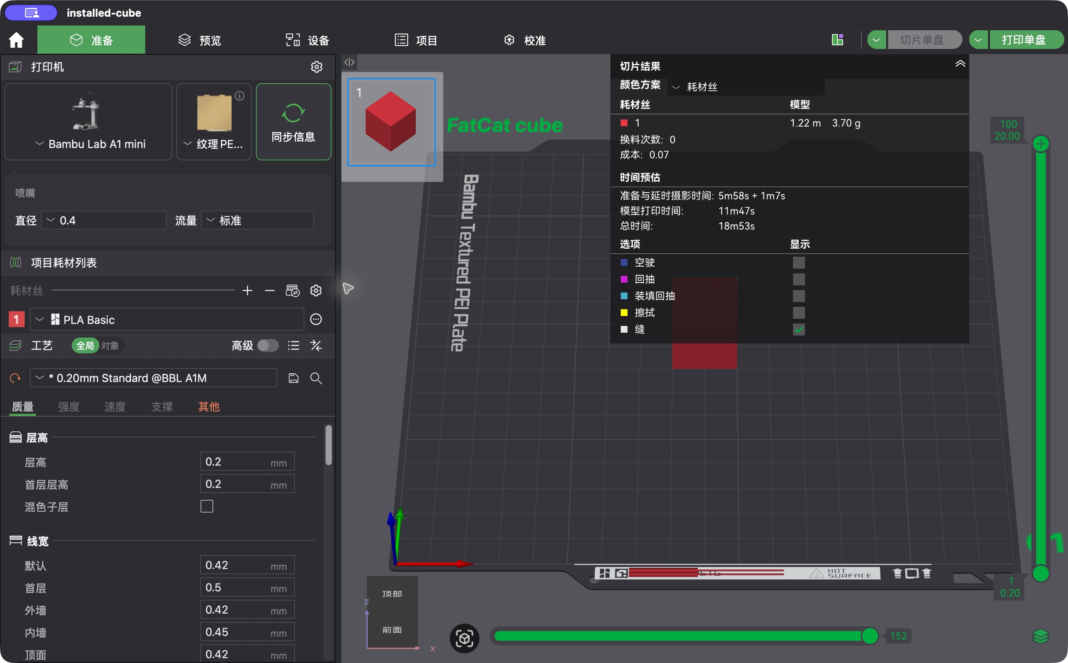Reset process preset changes icon
Image resolution: width=1068 pixels, height=663 pixels.
16,378
